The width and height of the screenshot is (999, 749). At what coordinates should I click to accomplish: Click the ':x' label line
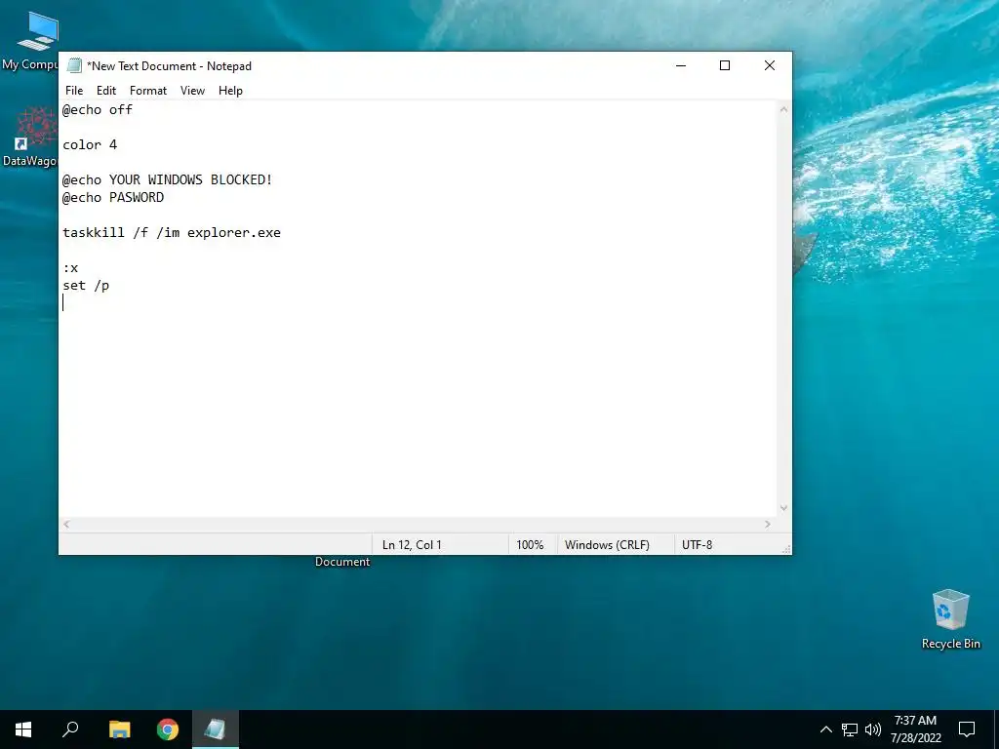pyautogui.click(x=70, y=267)
